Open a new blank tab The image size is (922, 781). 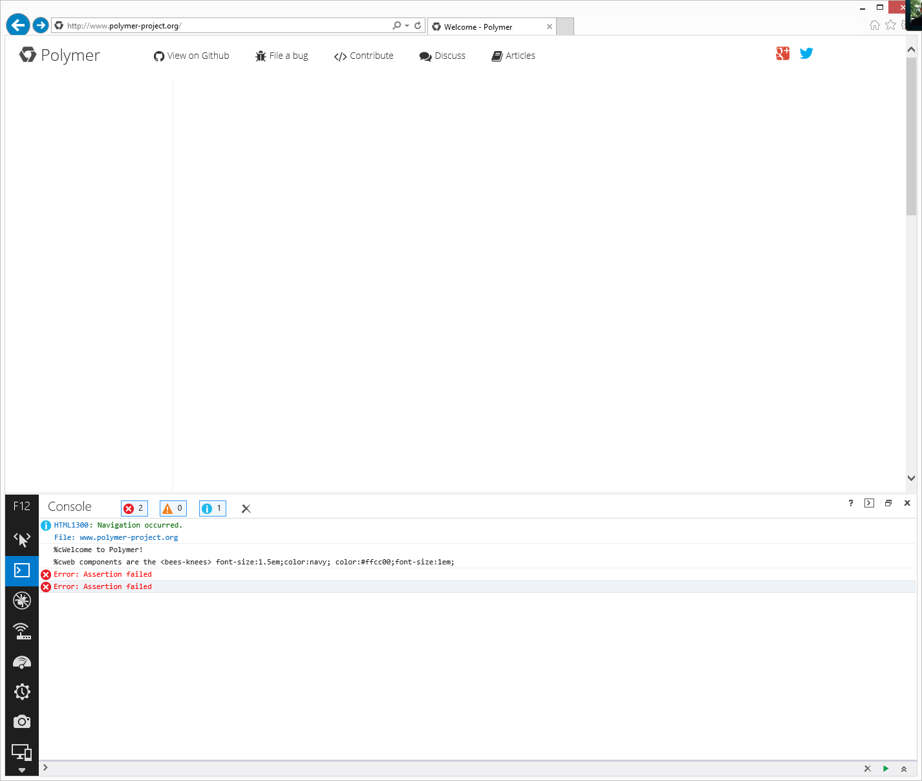click(x=565, y=27)
